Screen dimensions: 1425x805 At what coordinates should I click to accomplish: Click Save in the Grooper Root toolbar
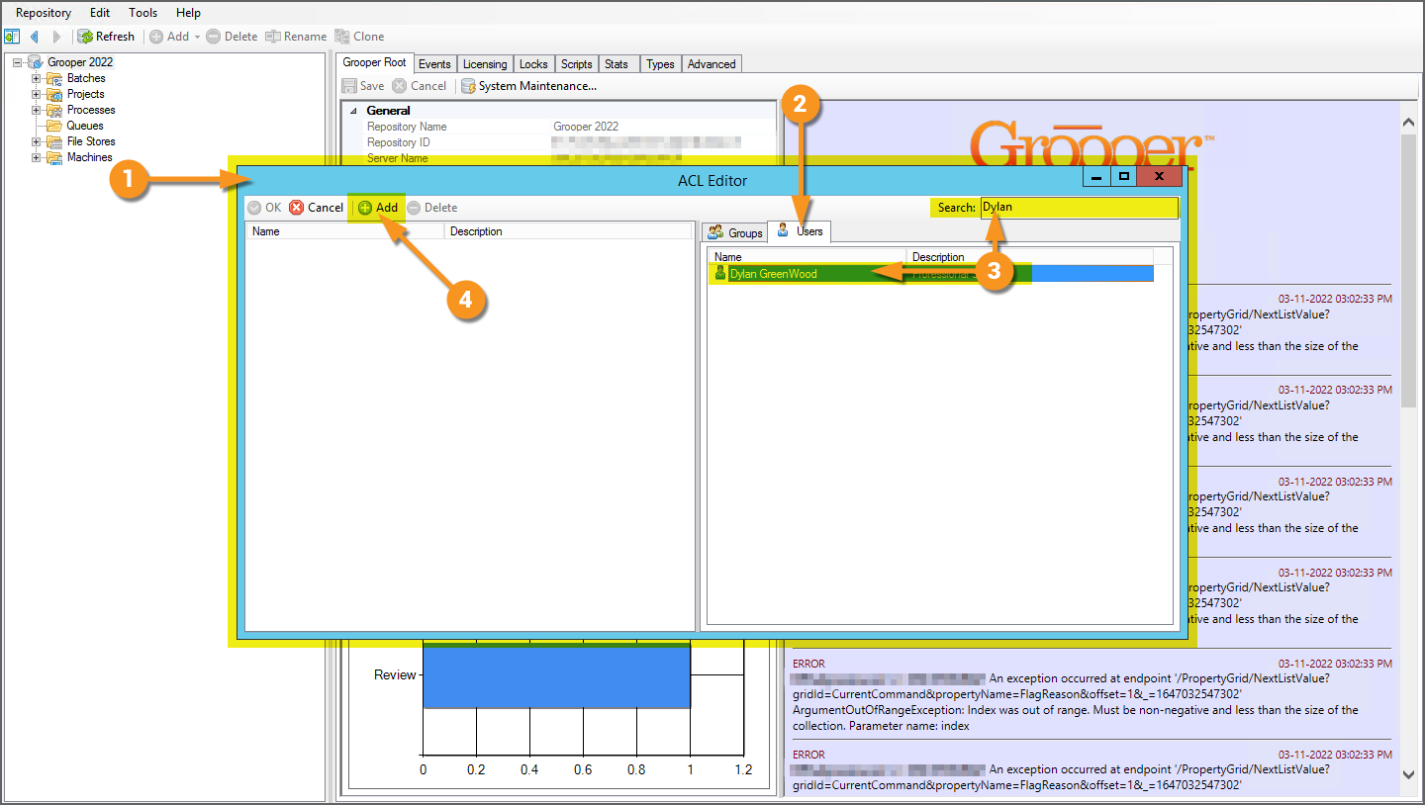[363, 86]
